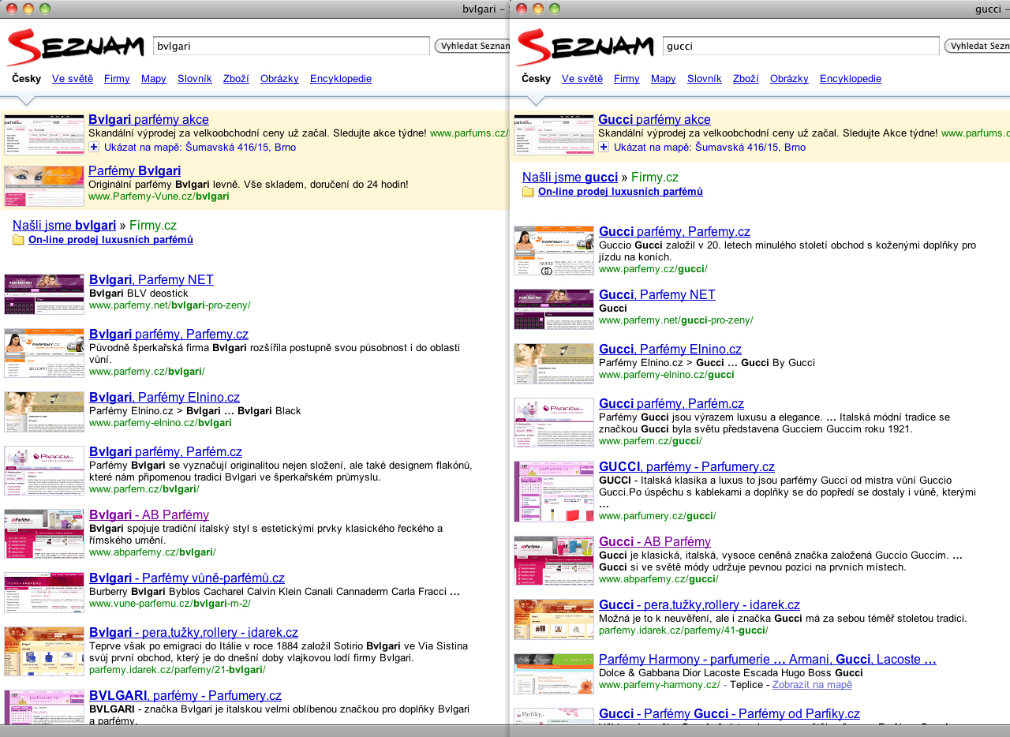The image size is (1010, 737).
Task: Click the Seznam logo in bvlgari window
Action: click(75, 47)
